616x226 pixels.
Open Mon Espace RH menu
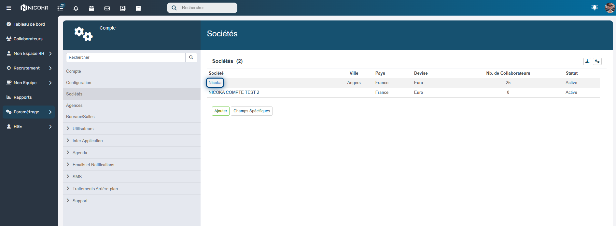(x=29, y=54)
